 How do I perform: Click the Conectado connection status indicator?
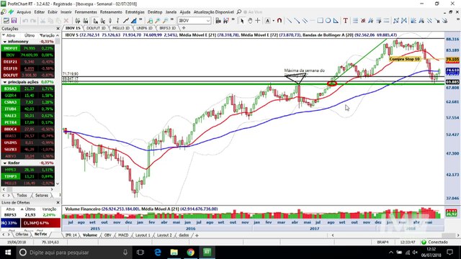click(x=434, y=242)
